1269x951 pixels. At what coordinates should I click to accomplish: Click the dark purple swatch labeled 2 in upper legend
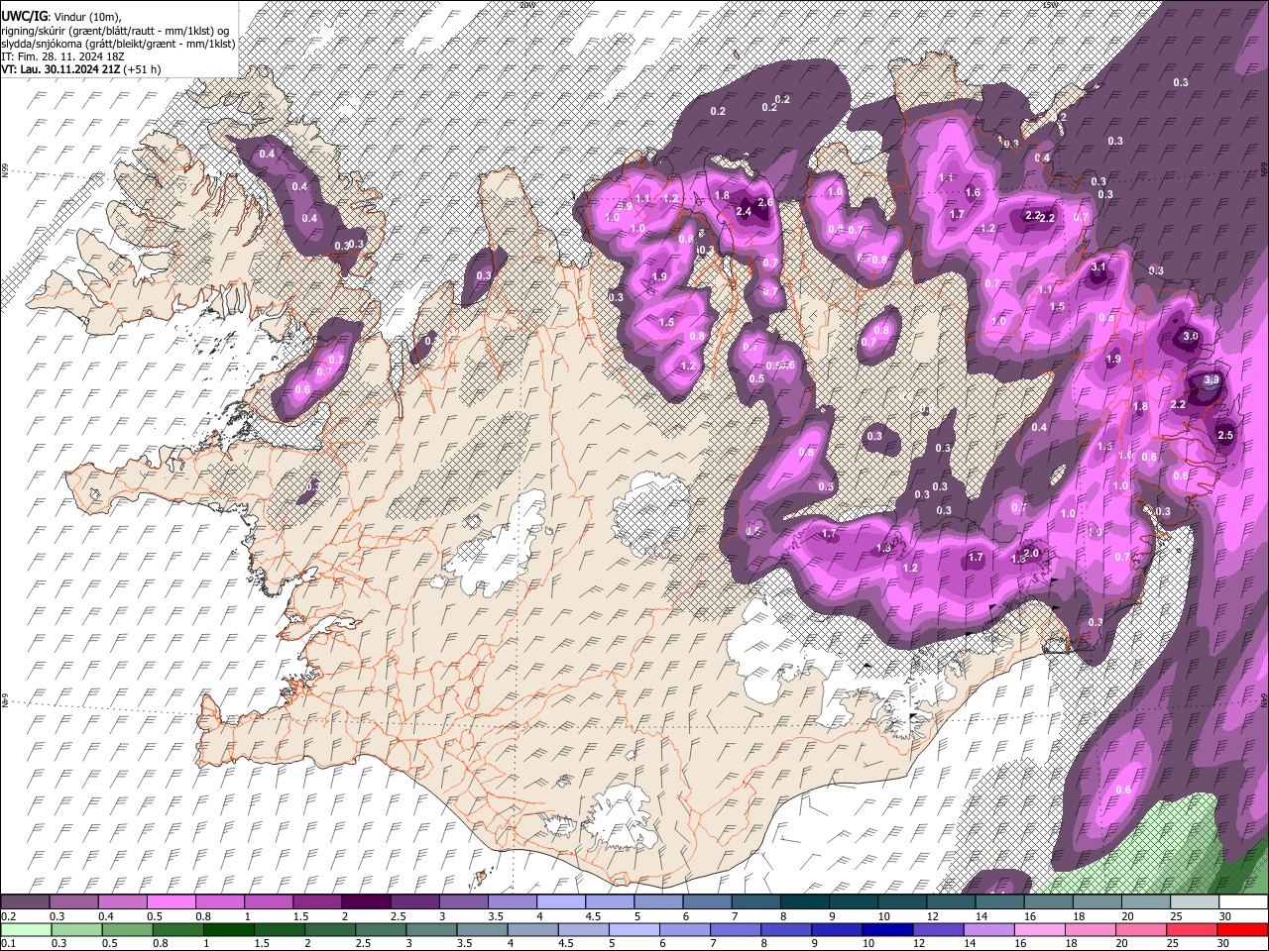tap(365, 902)
